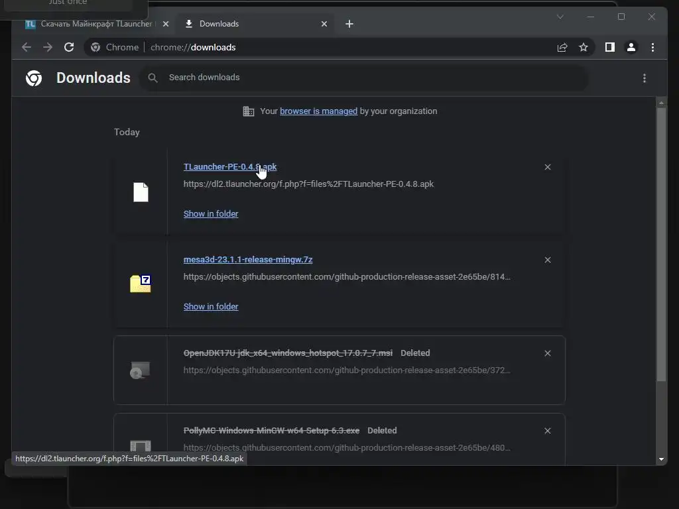The width and height of the screenshot is (679, 509).
Task: Click the Search downloads field
Action: [364, 78]
